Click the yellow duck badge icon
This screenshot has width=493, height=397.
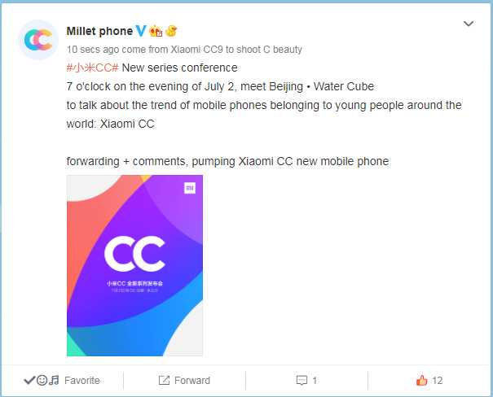click(171, 31)
